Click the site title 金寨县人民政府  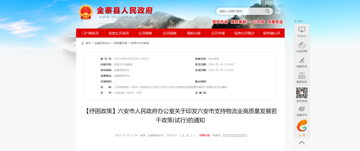[125, 10]
